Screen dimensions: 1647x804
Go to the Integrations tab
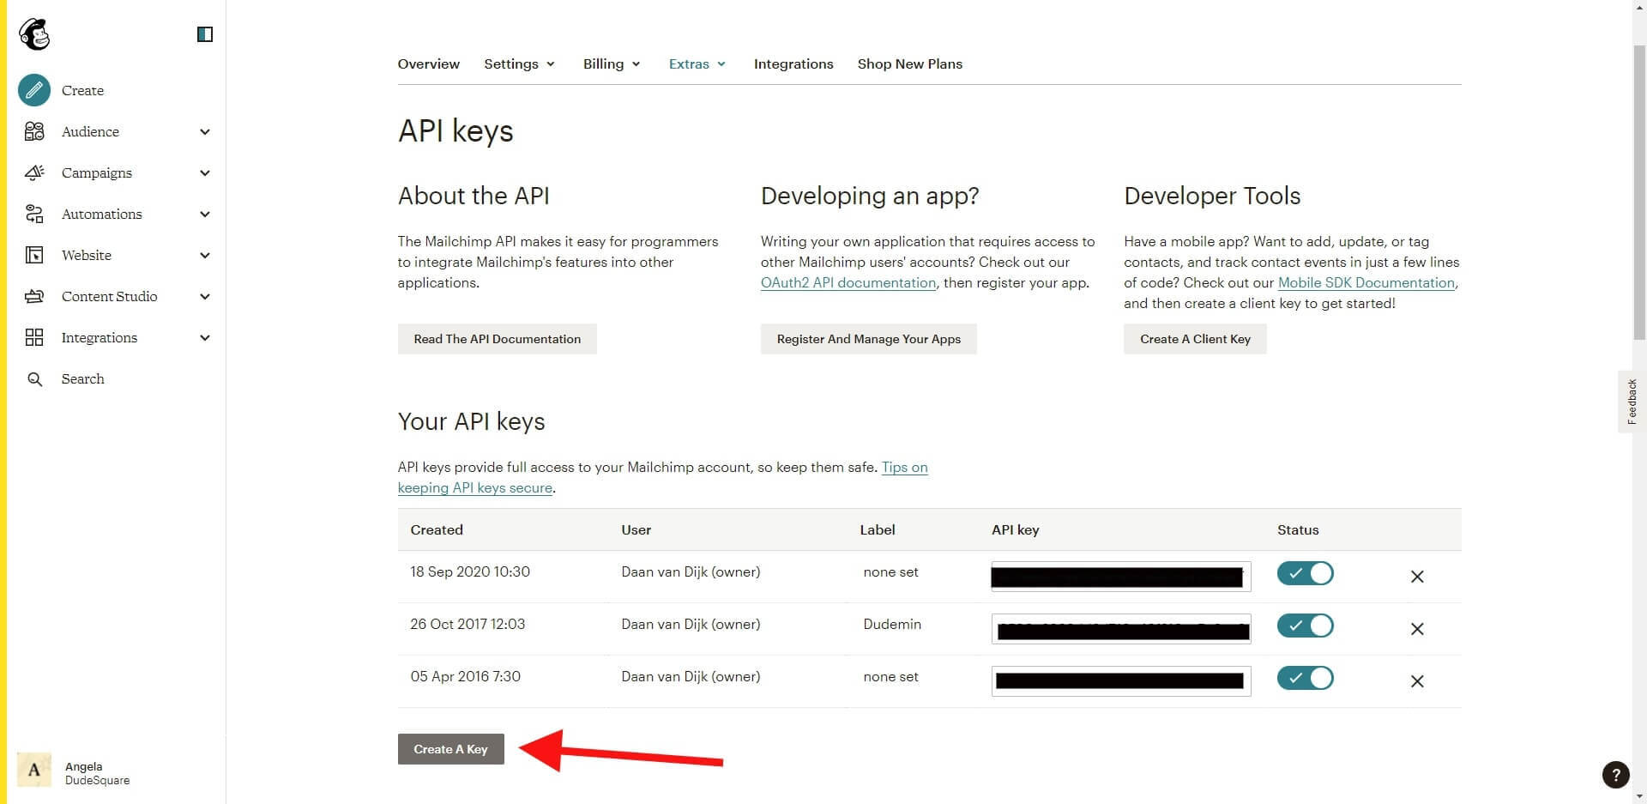[x=793, y=63]
